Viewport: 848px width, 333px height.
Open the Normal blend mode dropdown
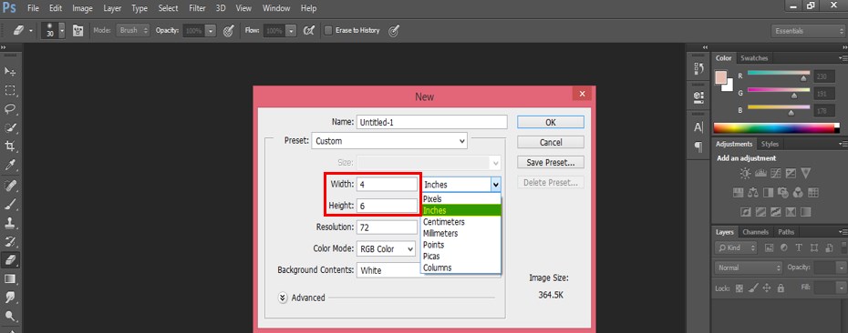[749, 267]
